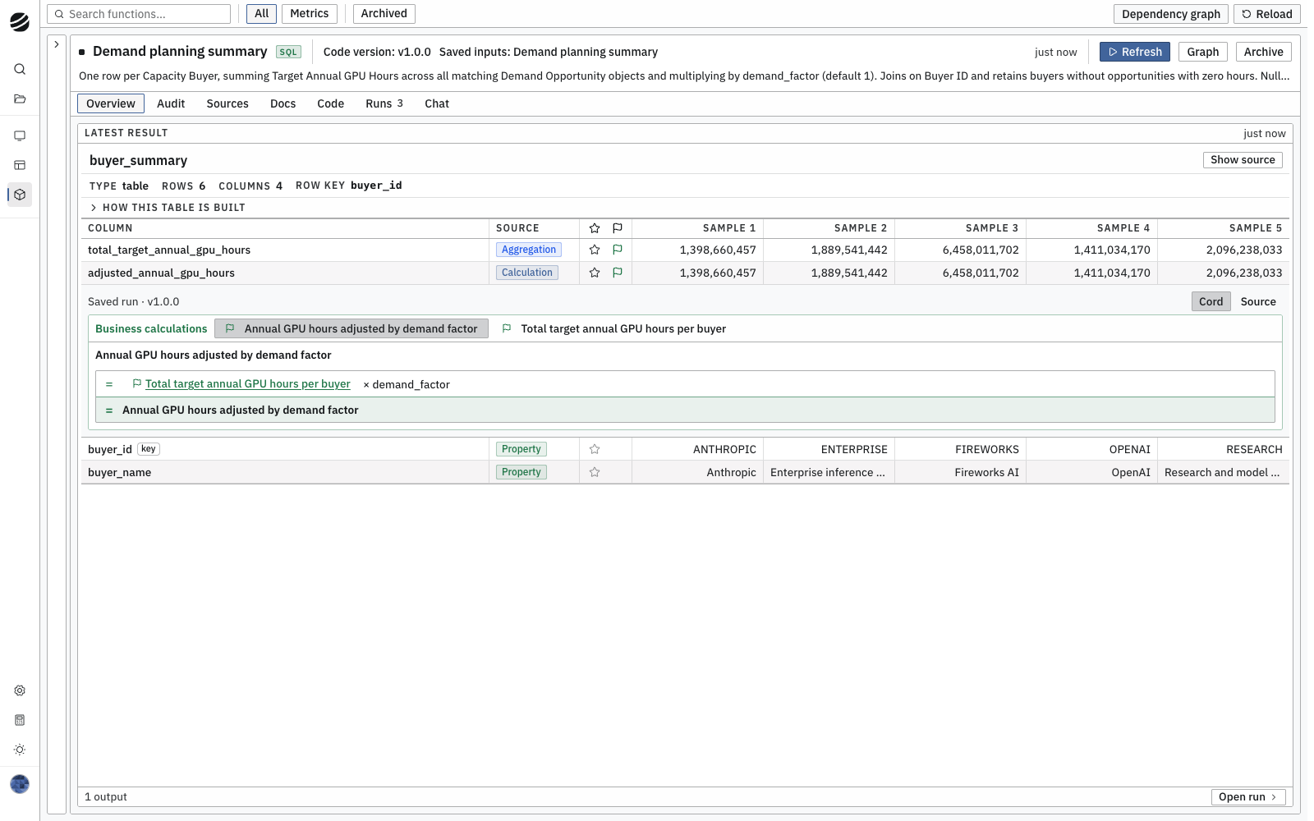Click the Property badge for buyer_name
Image resolution: width=1314 pixels, height=821 pixels.
click(x=521, y=472)
